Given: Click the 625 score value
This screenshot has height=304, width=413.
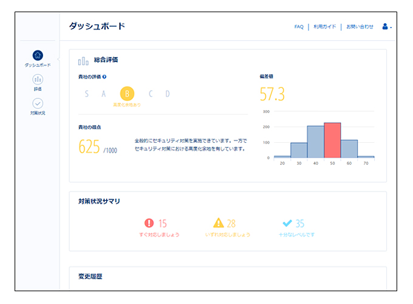Looking at the screenshot, I should (89, 147).
